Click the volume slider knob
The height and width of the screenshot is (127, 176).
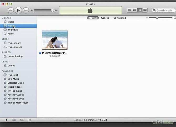coord(52,10)
